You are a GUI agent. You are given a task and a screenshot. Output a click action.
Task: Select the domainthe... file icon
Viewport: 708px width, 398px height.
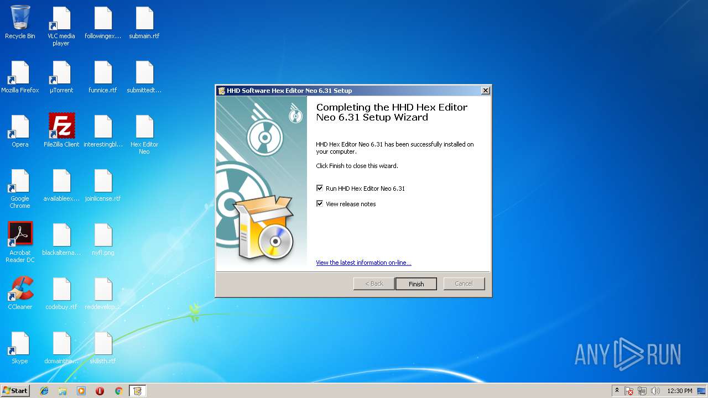coord(61,348)
